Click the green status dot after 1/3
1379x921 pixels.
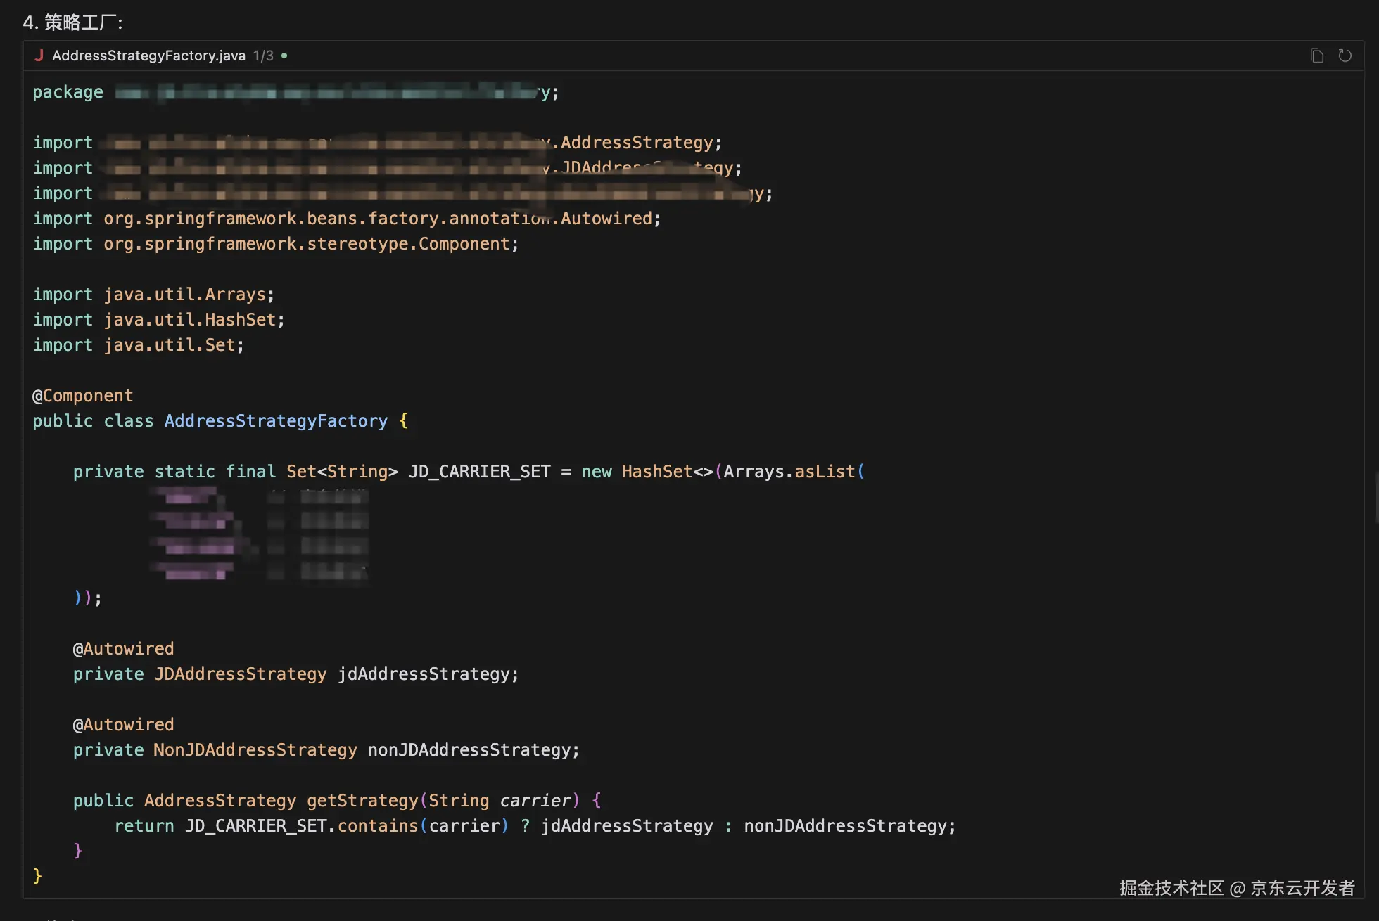284,56
